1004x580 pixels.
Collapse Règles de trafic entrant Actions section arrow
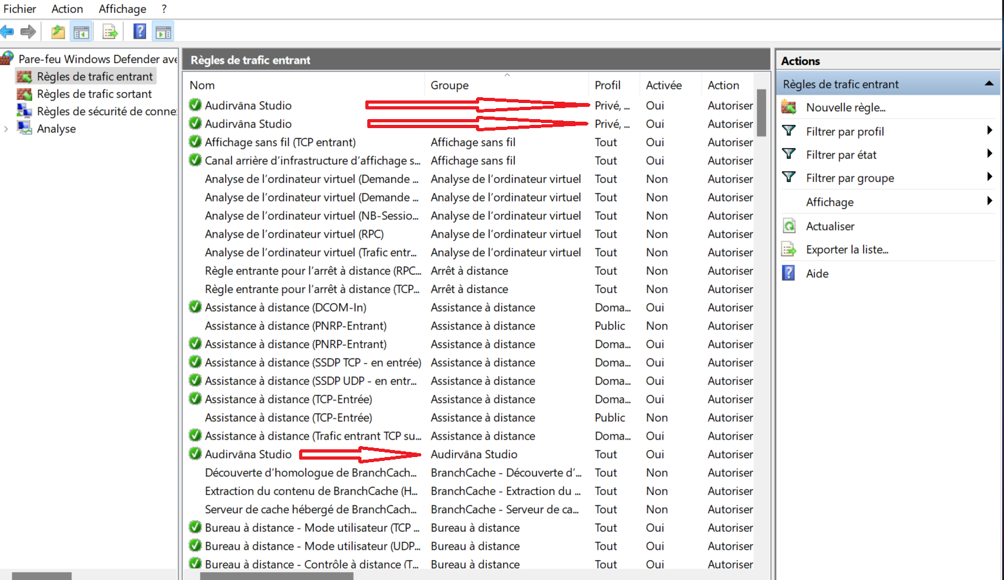(989, 84)
